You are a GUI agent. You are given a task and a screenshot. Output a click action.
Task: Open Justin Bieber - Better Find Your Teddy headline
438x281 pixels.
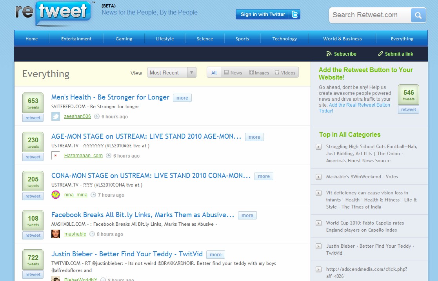[127, 254]
